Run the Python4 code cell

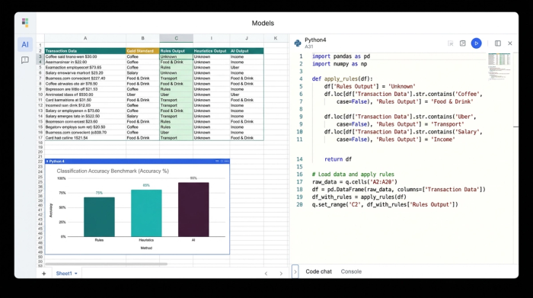tap(476, 43)
